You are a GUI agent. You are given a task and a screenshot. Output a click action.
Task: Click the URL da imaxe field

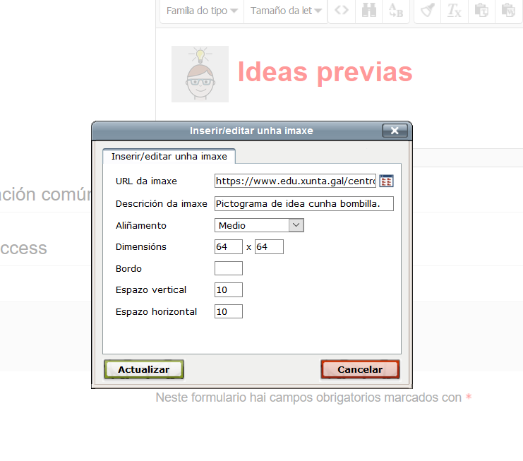pyautogui.click(x=295, y=181)
